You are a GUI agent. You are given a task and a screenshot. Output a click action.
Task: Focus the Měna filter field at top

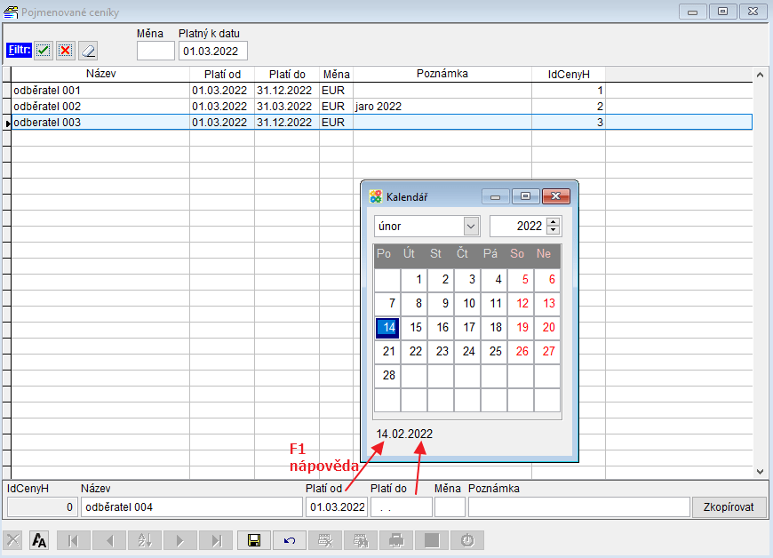coord(155,51)
